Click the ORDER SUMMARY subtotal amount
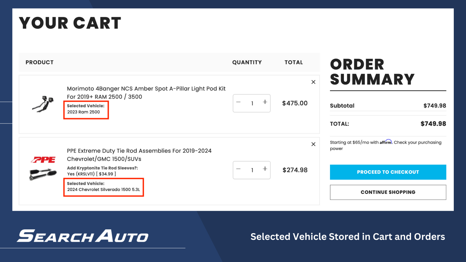 coord(435,106)
